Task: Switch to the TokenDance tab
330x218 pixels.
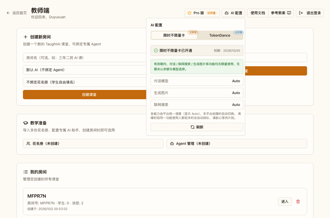Action: click(x=220, y=35)
